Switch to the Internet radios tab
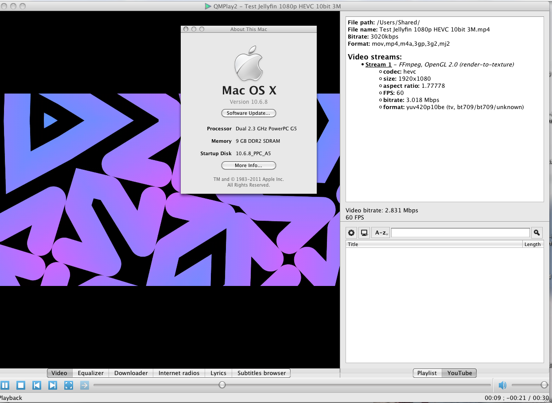The width and height of the screenshot is (552, 403). (x=179, y=373)
